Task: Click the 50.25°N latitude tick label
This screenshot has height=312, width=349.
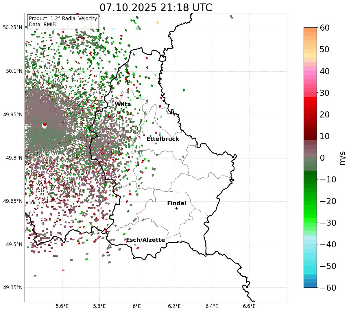Action: tap(13, 28)
